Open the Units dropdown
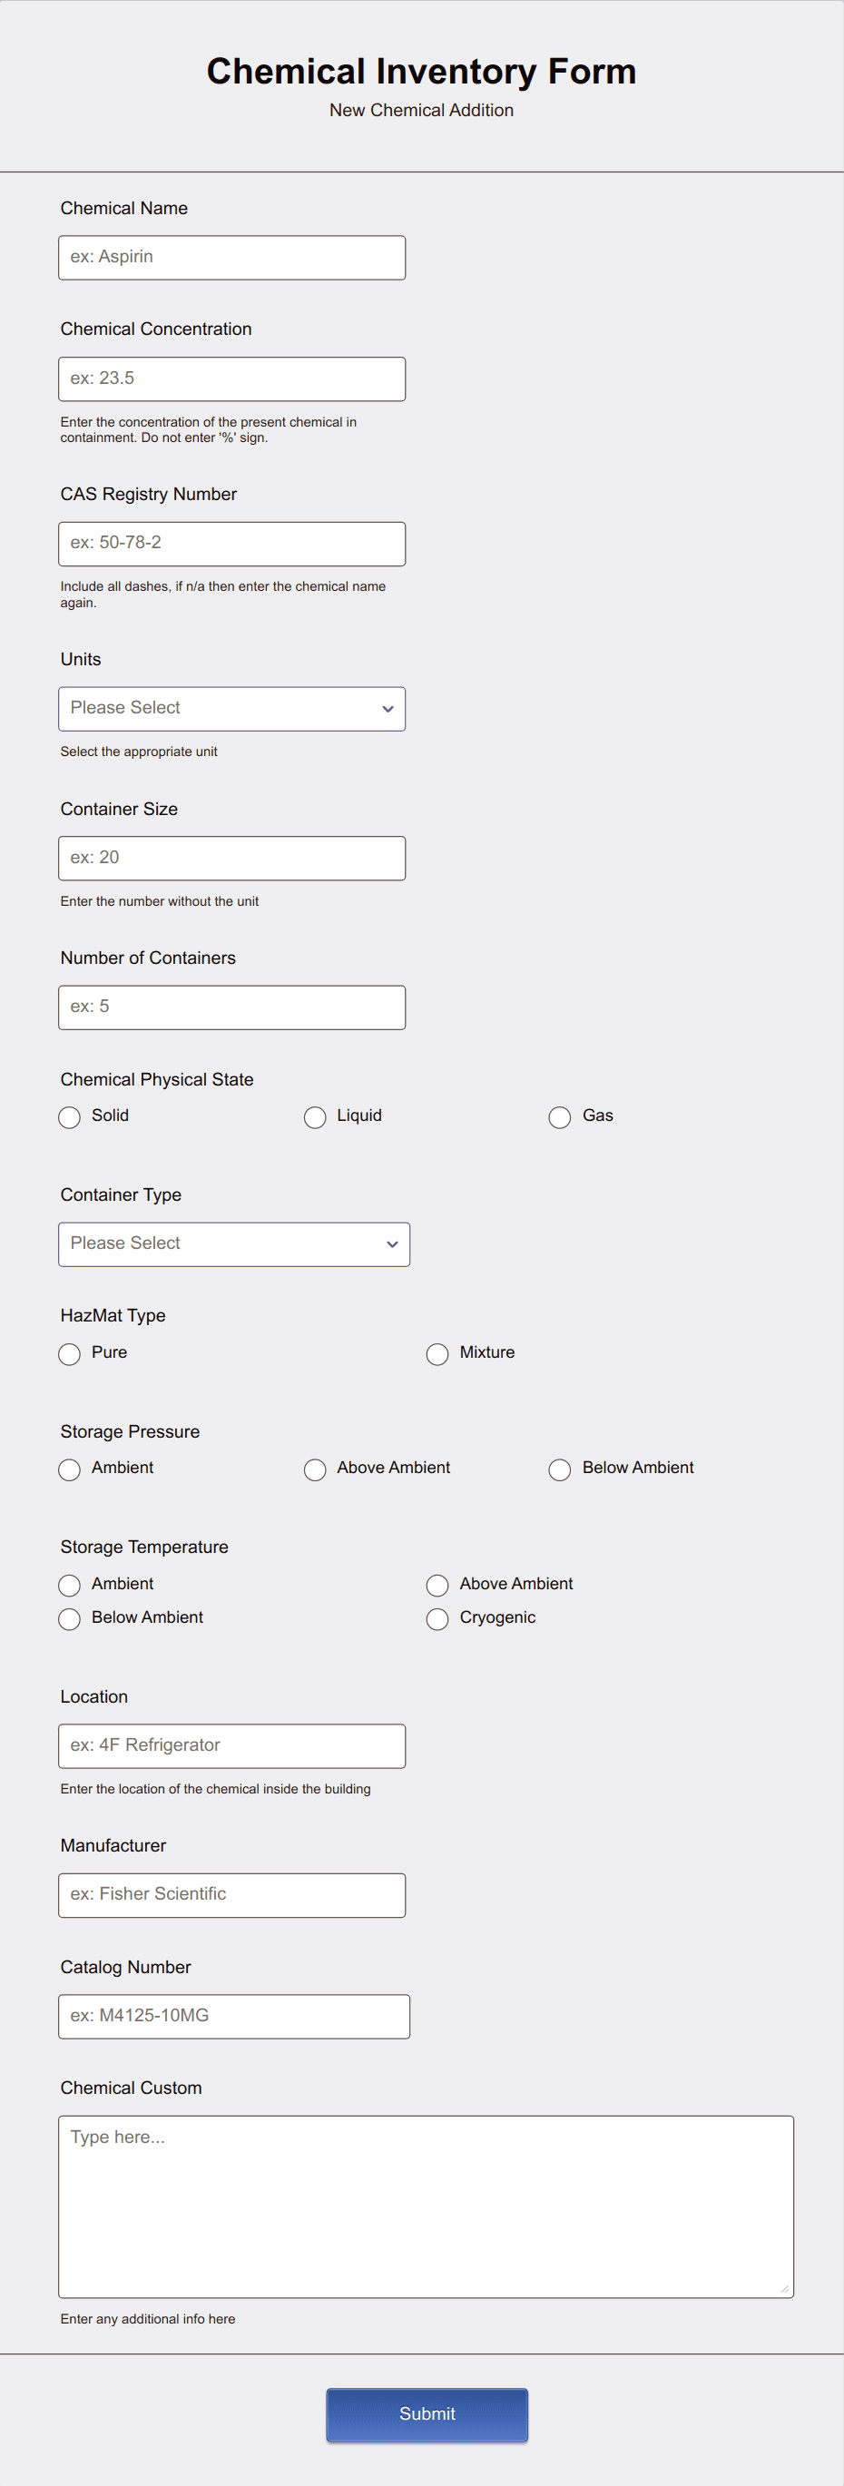Viewport: 844px width, 2486px height. coord(231,707)
